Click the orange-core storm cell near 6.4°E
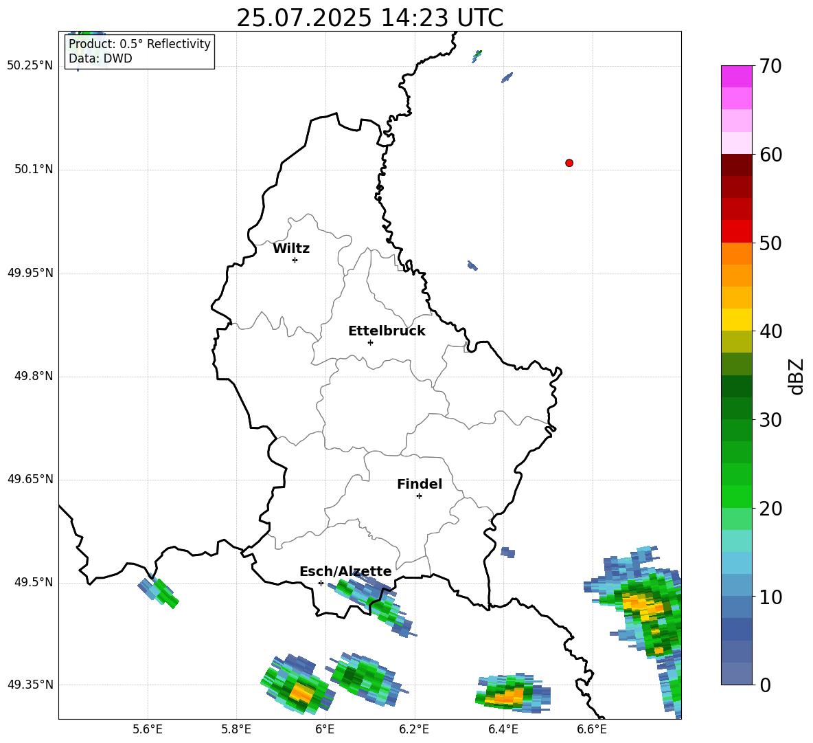Image resolution: width=813 pixels, height=743 pixels. pos(512,692)
